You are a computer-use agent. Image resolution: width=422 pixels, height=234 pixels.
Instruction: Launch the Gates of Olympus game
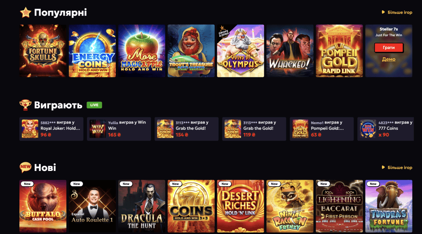(241, 51)
